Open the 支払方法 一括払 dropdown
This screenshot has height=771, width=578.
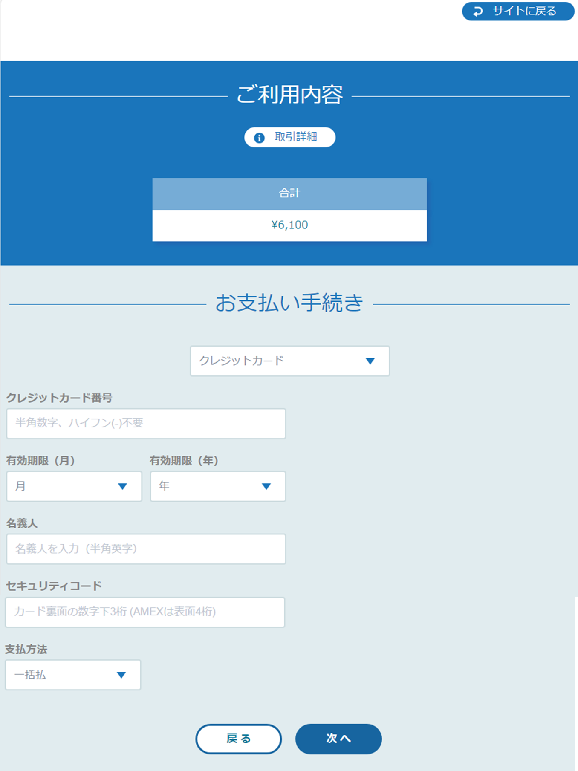click(x=73, y=675)
